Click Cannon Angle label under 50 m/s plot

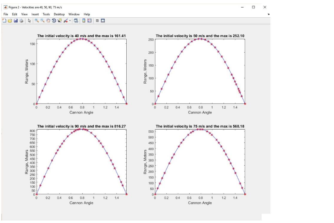[x=200, y=112]
